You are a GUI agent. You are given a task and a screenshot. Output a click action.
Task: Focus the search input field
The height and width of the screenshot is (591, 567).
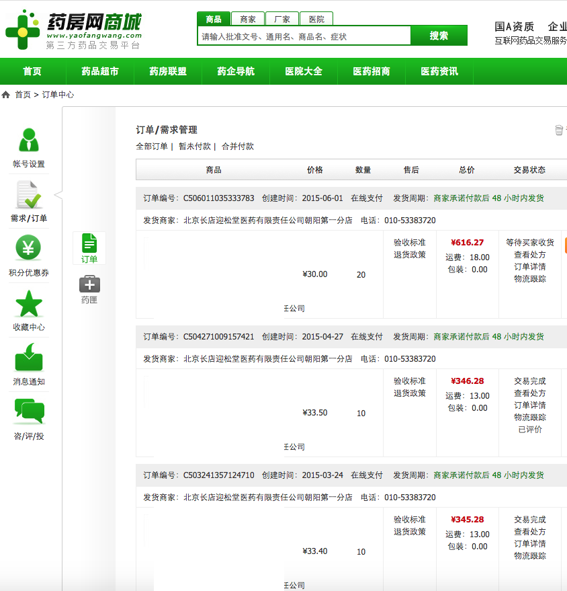tap(304, 36)
